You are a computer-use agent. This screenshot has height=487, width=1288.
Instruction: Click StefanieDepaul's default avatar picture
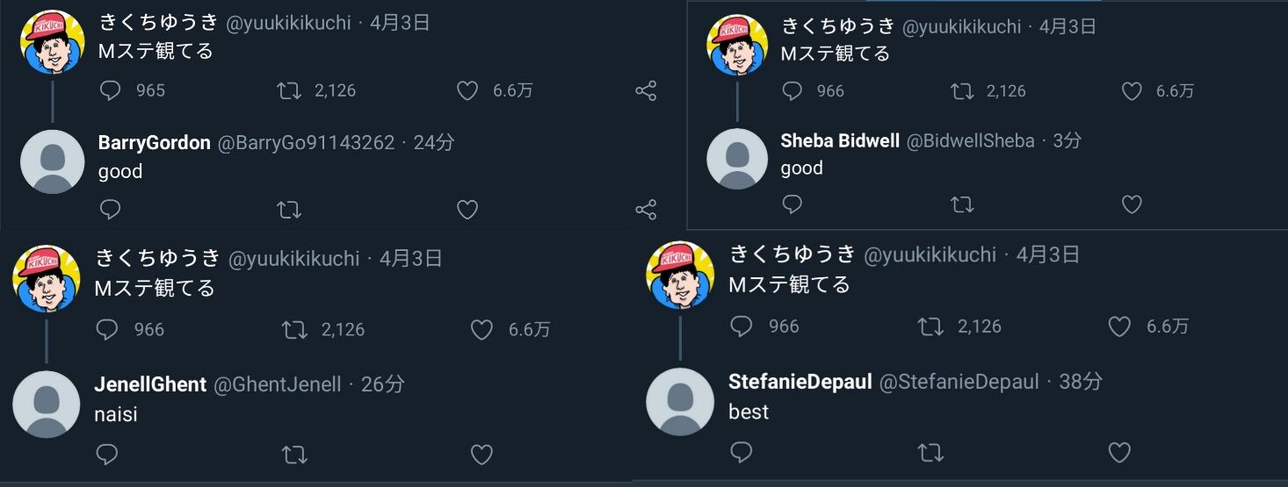coord(680,402)
